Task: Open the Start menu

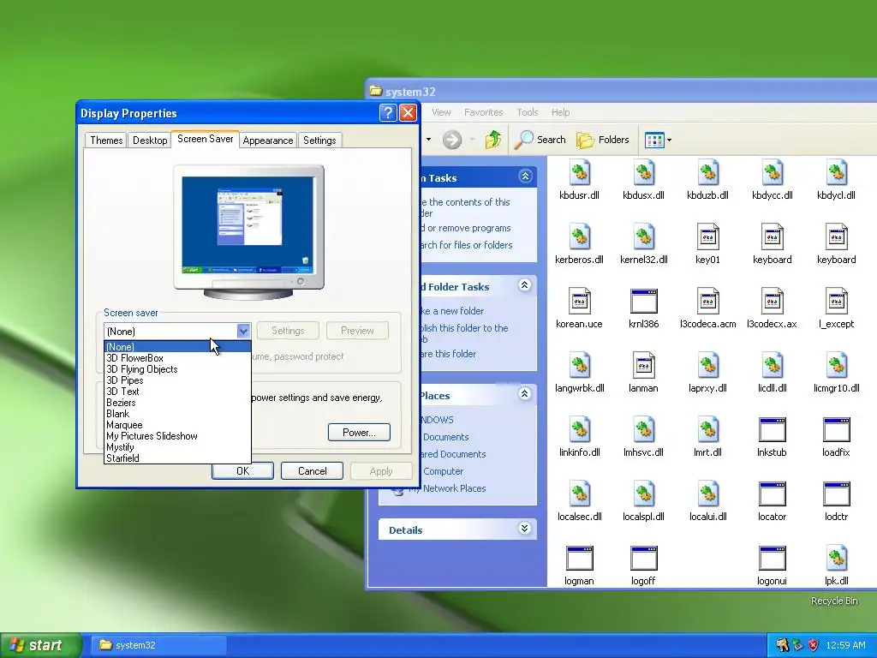Action: point(40,645)
